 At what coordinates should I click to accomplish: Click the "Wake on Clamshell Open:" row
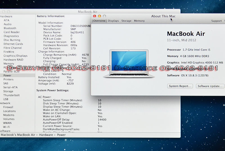[73, 113]
